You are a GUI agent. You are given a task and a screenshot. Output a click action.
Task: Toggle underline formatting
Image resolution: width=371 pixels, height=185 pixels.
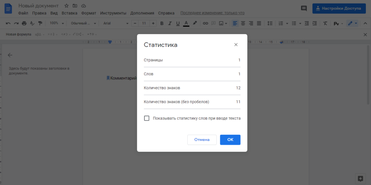(178, 23)
